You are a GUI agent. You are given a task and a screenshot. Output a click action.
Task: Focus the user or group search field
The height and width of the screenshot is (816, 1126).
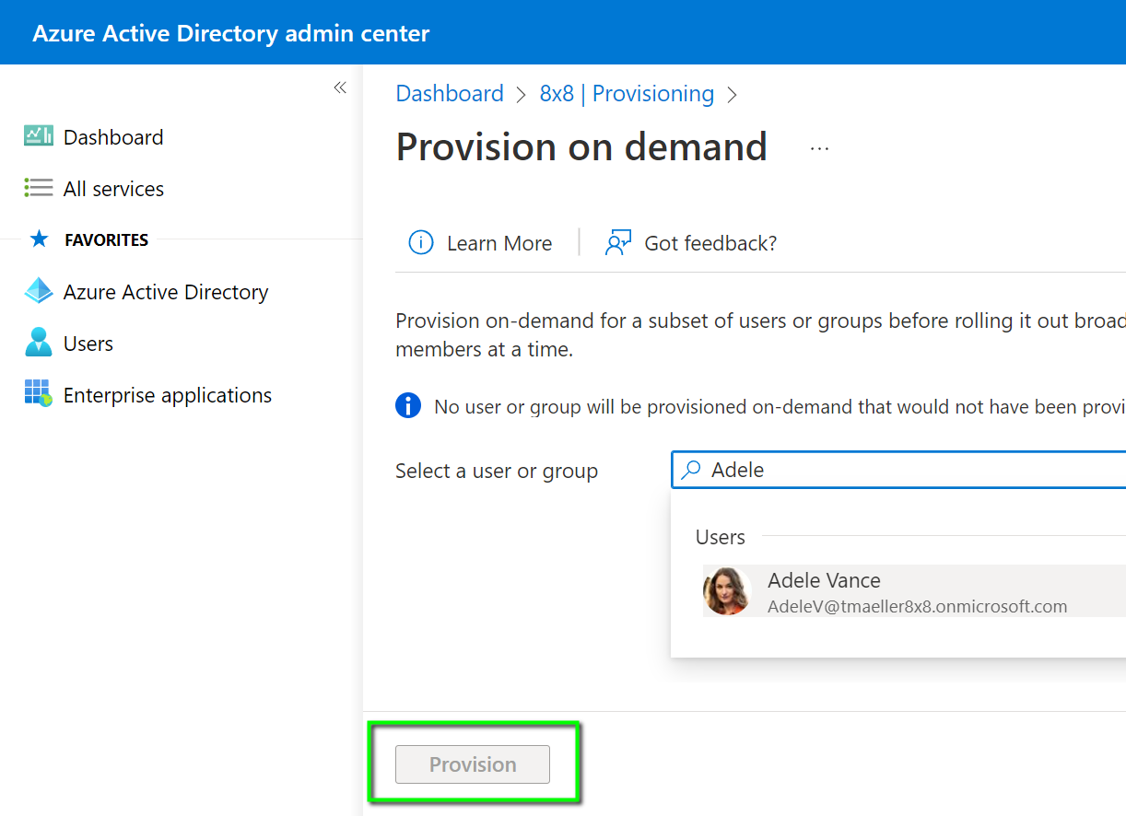point(899,470)
